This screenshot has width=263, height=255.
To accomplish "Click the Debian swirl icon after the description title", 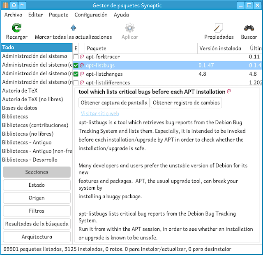I will [x=229, y=91].
